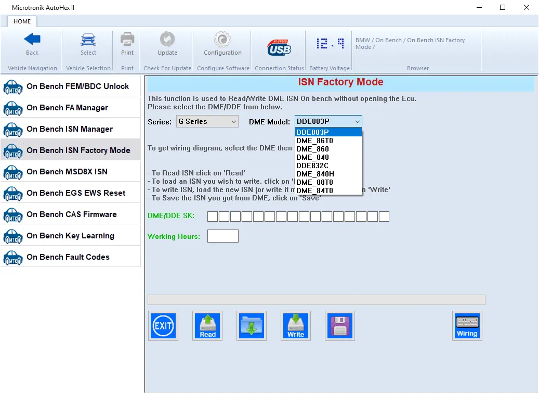Open On Bench ISN Manager
The image size is (539, 394).
[71, 129]
